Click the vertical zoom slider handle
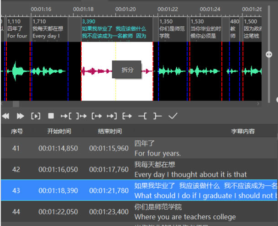Screen dimensions: 278x226 (x=269, y=54)
